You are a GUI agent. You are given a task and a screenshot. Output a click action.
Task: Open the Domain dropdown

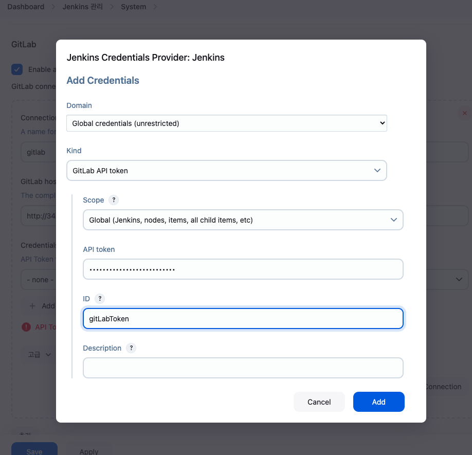click(x=226, y=123)
